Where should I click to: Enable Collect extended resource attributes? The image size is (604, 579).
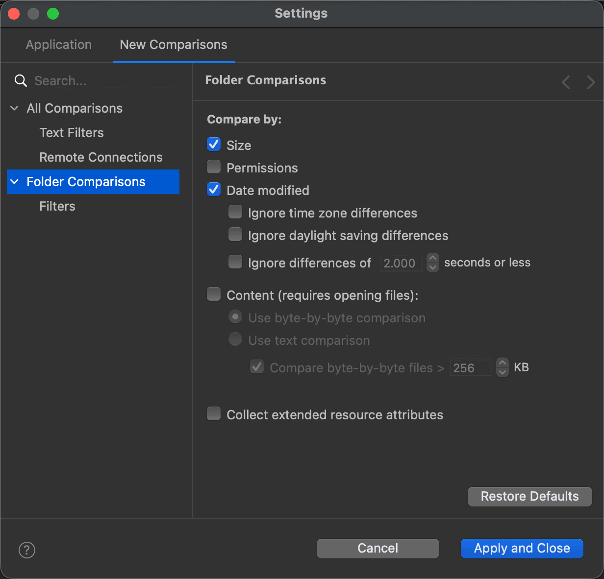tap(214, 414)
